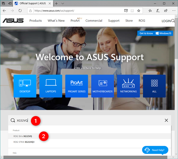Open the Products menu
The height and width of the screenshot is (159, 178).
[35, 21]
